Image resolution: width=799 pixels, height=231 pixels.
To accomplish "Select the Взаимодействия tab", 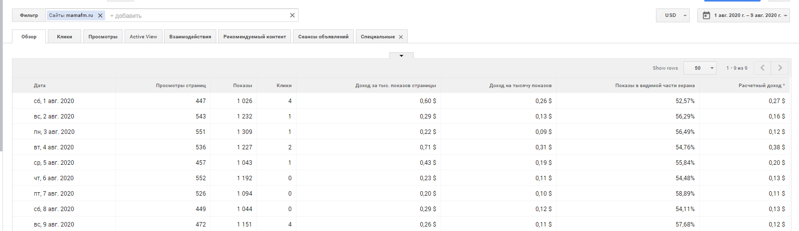I will click(x=190, y=36).
